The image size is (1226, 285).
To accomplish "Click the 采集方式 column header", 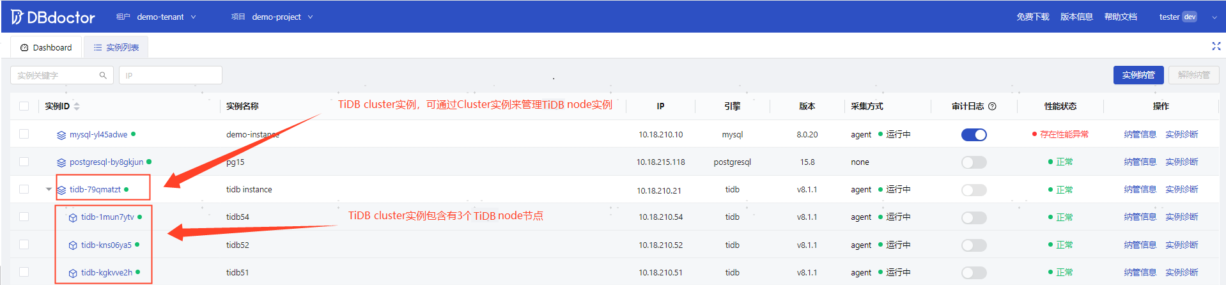I will 867,106.
